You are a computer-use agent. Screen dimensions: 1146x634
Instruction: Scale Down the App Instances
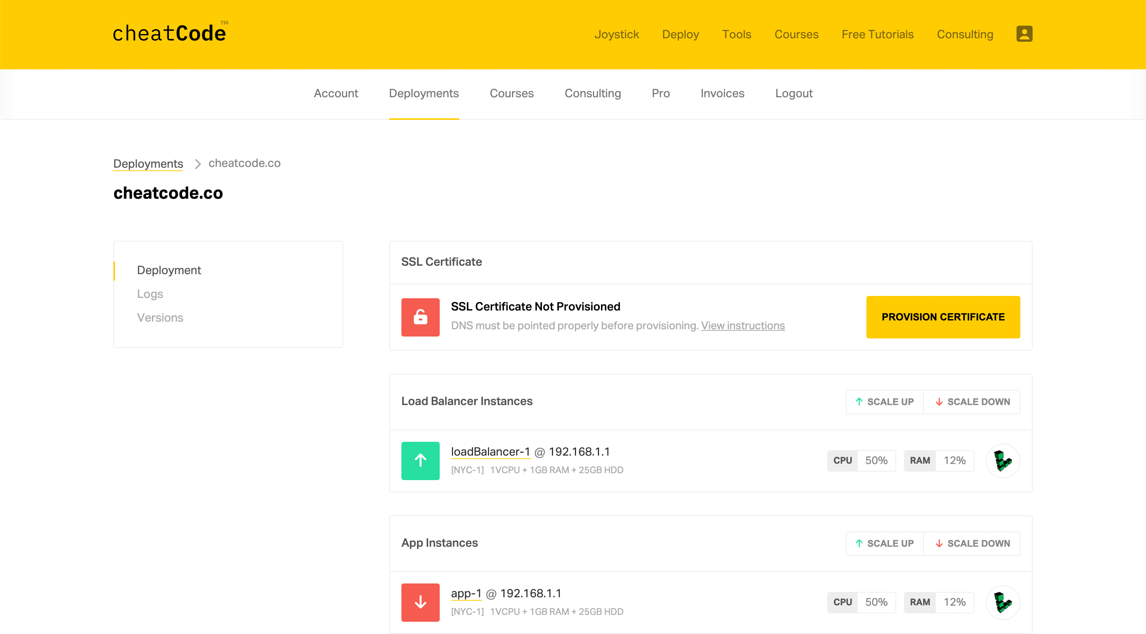pyautogui.click(x=972, y=543)
